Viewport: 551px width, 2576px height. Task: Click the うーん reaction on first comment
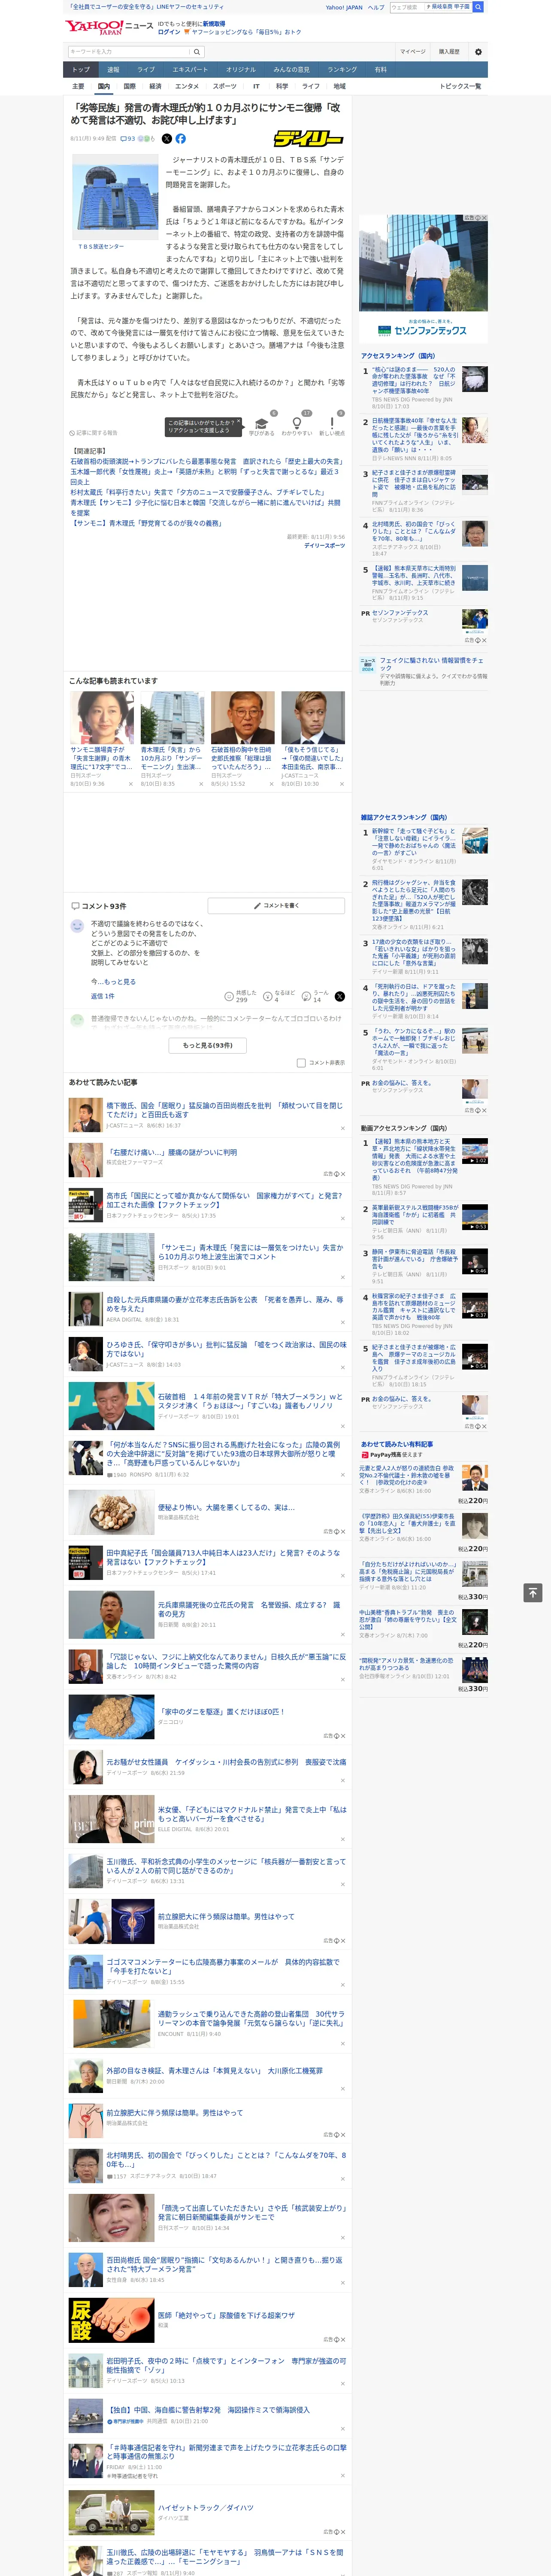tap(314, 996)
